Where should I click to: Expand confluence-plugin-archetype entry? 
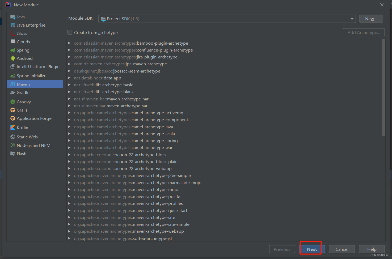tap(69, 50)
